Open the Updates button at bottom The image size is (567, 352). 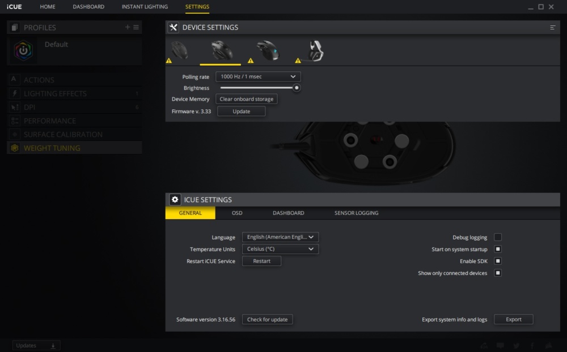(36, 346)
